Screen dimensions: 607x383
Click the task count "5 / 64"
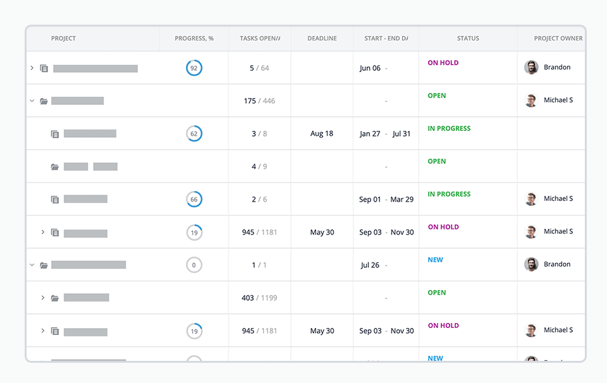pos(259,68)
